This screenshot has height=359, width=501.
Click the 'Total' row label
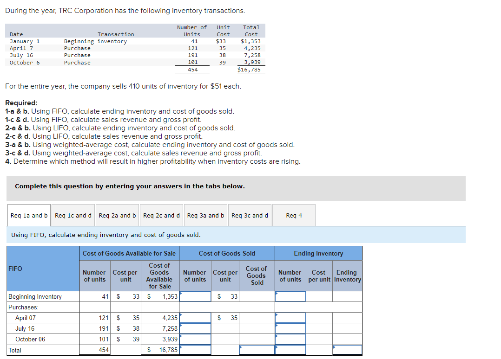tap(15, 350)
